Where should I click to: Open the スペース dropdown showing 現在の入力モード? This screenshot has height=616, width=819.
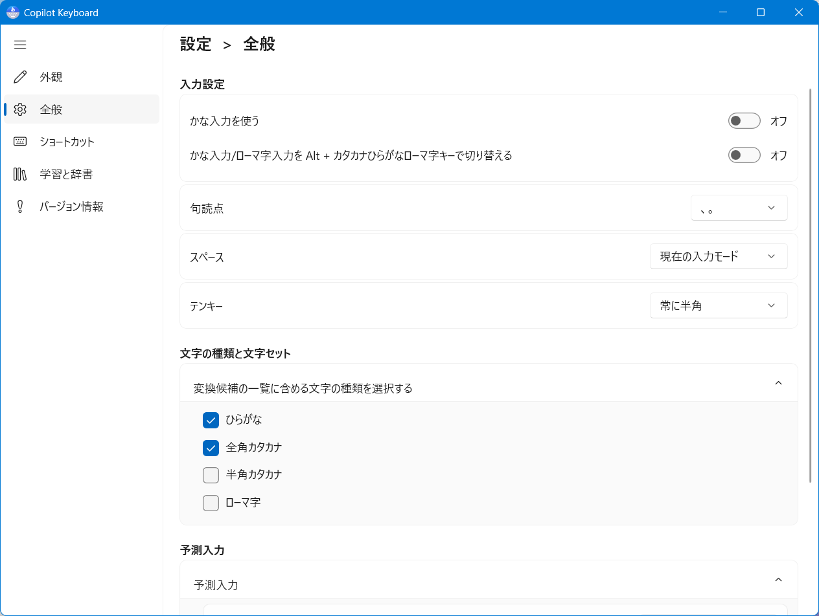click(719, 256)
